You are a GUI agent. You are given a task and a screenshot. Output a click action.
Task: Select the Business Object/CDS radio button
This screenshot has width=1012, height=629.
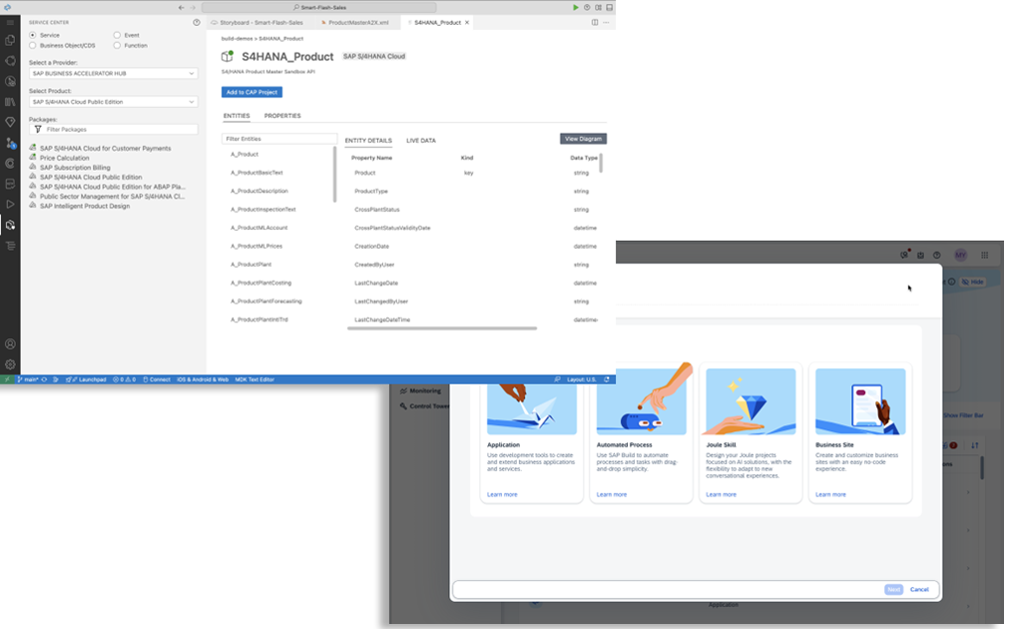[33, 45]
